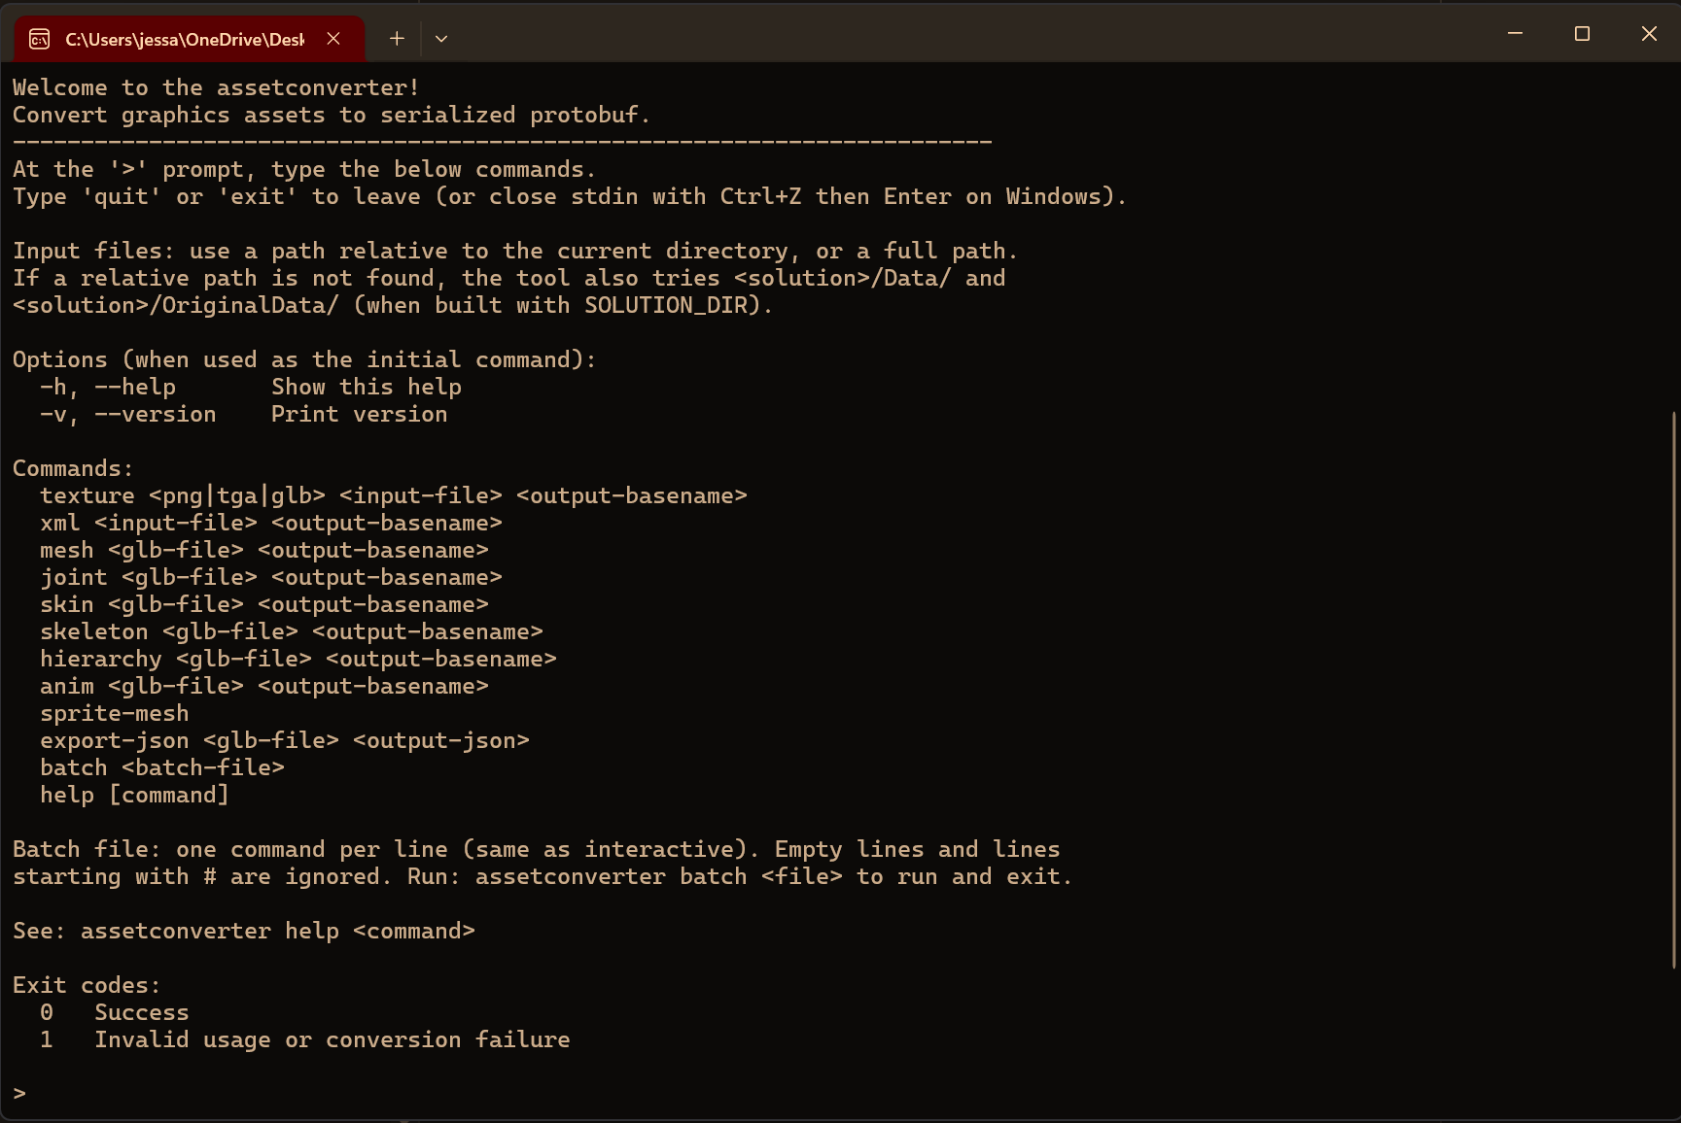The width and height of the screenshot is (1681, 1123).
Task: Minimize the terminal window
Action: 1515,34
